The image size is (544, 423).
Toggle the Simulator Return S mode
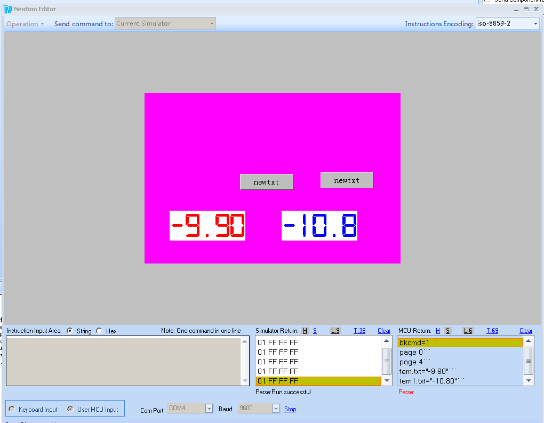[315, 331]
